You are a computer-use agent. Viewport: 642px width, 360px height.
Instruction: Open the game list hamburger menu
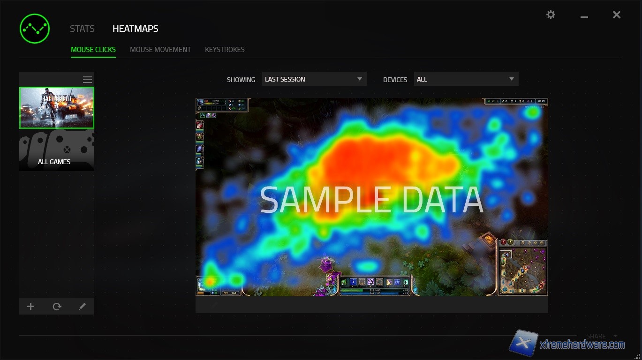coord(87,80)
